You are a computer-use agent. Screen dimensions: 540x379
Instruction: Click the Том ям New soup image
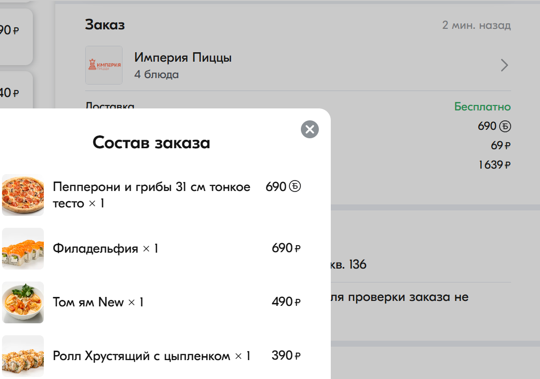[x=23, y=302]
